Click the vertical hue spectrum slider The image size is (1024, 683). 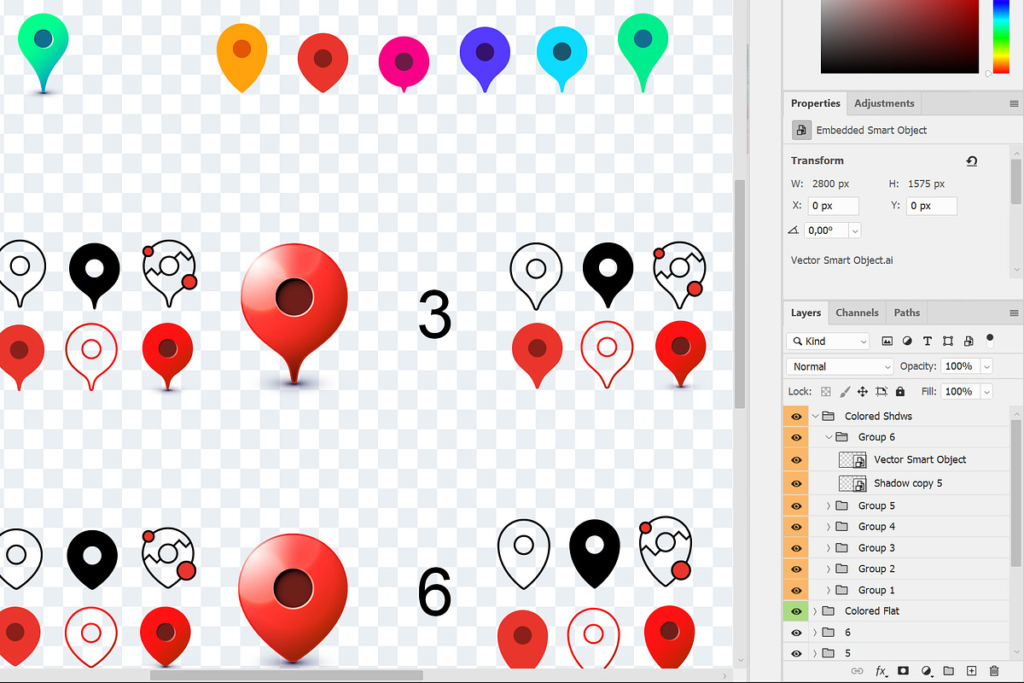(1000, 37)
